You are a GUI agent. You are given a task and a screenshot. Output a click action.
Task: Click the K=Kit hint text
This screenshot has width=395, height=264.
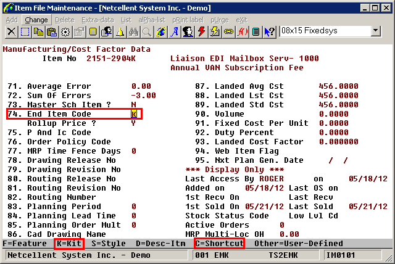(x=69, y=244)
